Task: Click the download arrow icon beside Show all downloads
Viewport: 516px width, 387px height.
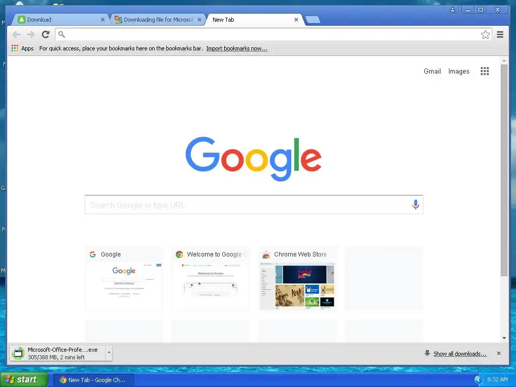Action: click(x=427, y=353)
